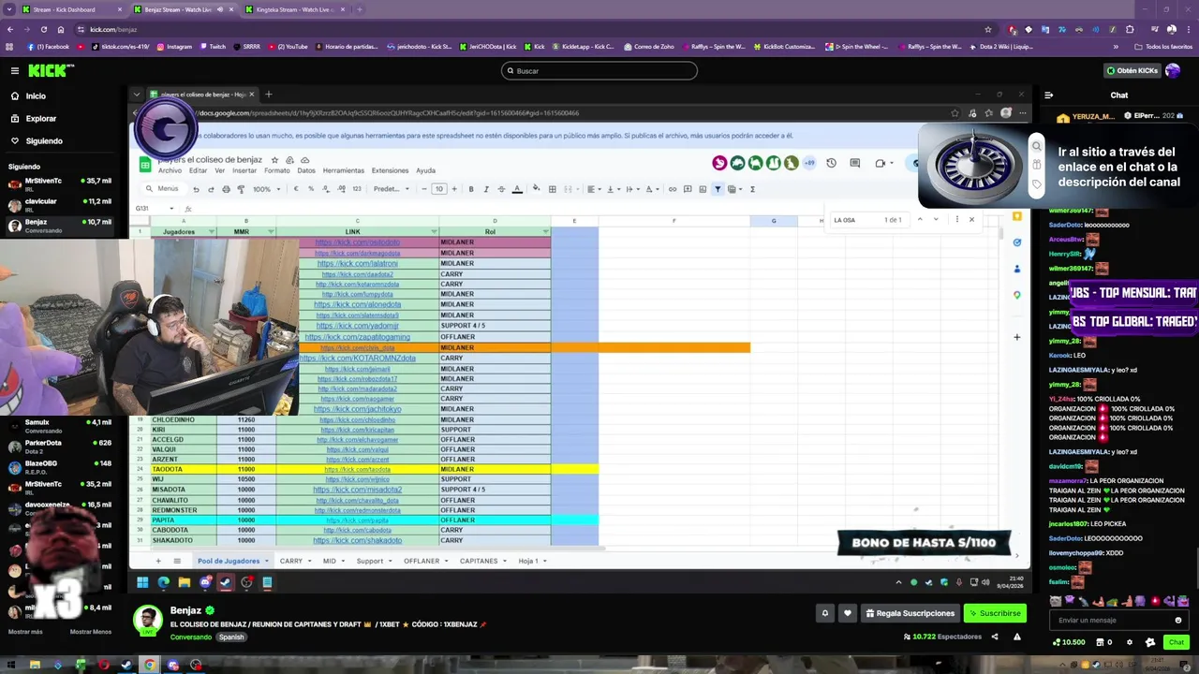This screenshot has height=674, width=1199.
Task: Open Todos los favoritos folder
Action: [1163, 46]
